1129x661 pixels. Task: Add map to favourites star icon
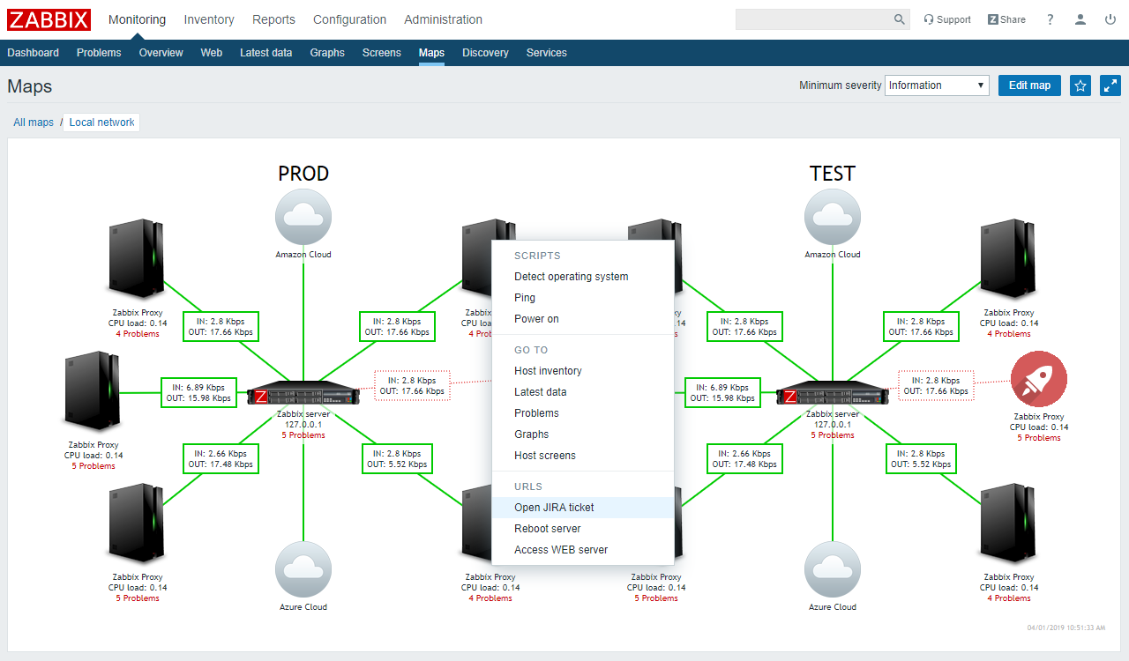click(x=1080, y=85)
